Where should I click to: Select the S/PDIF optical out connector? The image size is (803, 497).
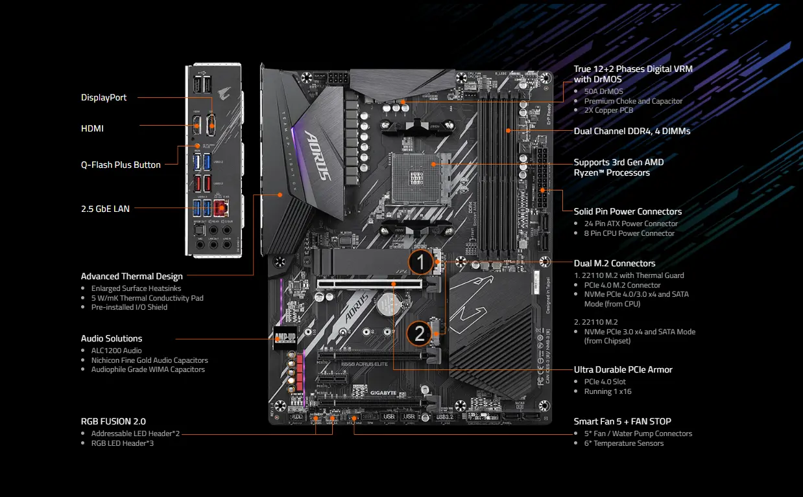198,230
